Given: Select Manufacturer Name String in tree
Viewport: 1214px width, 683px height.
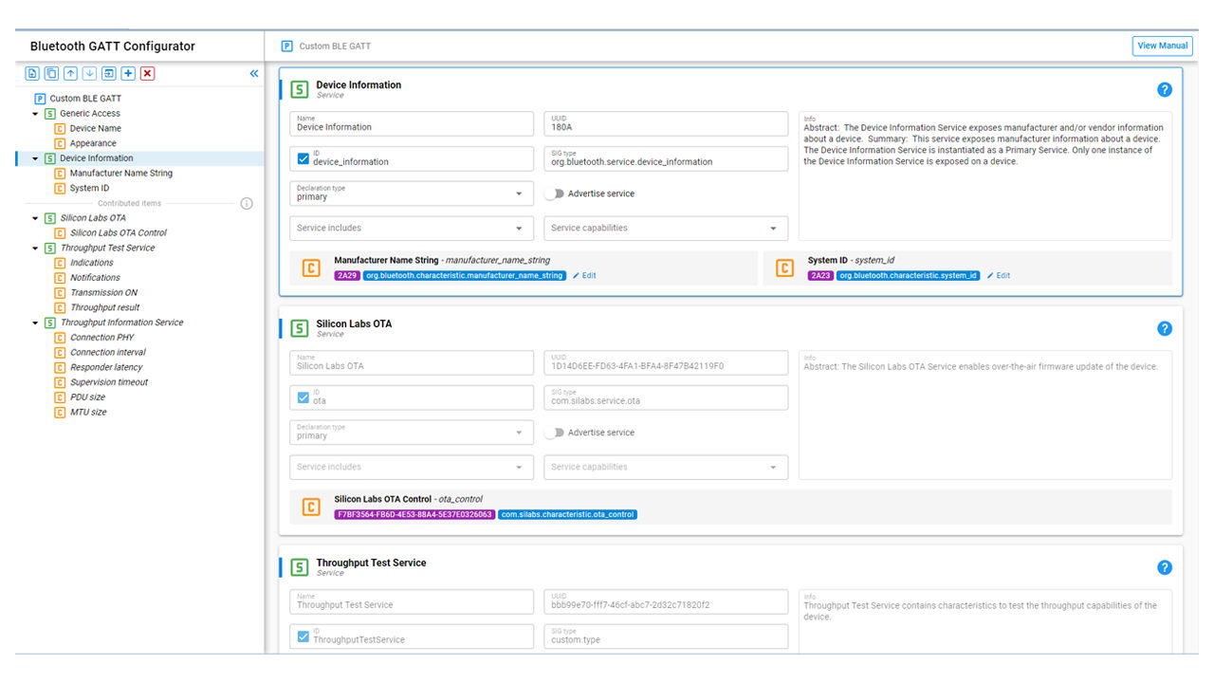Looking at the screenshot, I should [x=121, y=174].
